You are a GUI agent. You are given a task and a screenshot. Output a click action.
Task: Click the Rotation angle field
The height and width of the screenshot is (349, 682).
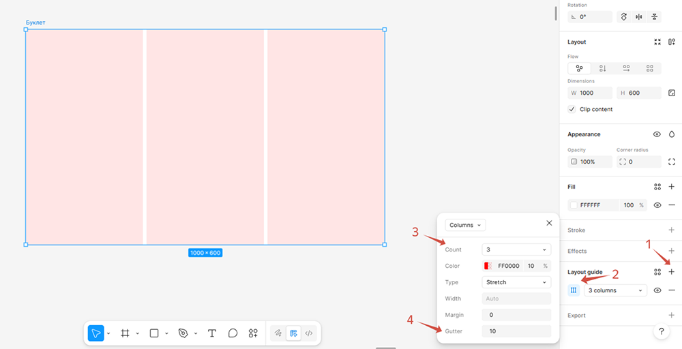[x=590, y=17]
